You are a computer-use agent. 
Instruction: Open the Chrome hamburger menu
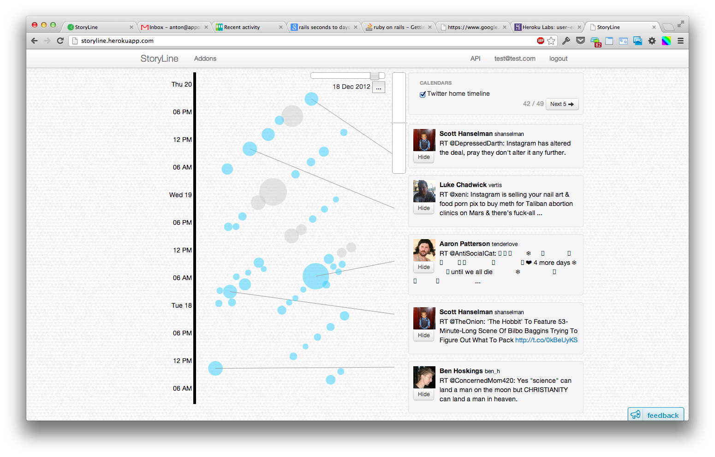tap(680, 41)
